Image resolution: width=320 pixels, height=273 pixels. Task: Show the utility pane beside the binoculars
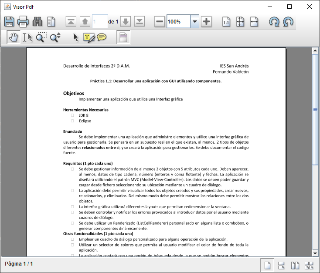[x=51, y=21]
